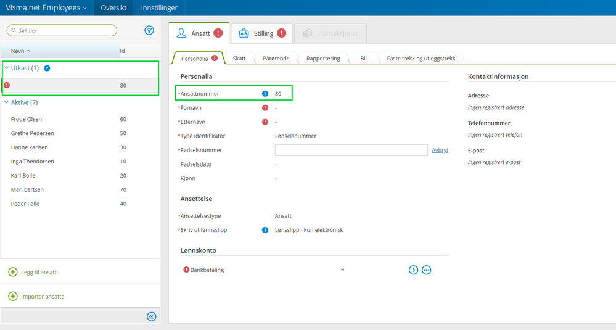Open the Innstillinger menu
616x330 pixels.
(x=159, y=8)
